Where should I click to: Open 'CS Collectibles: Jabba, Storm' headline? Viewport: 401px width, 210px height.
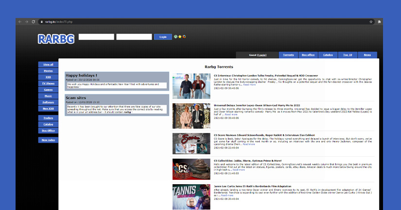click(247, 161)
